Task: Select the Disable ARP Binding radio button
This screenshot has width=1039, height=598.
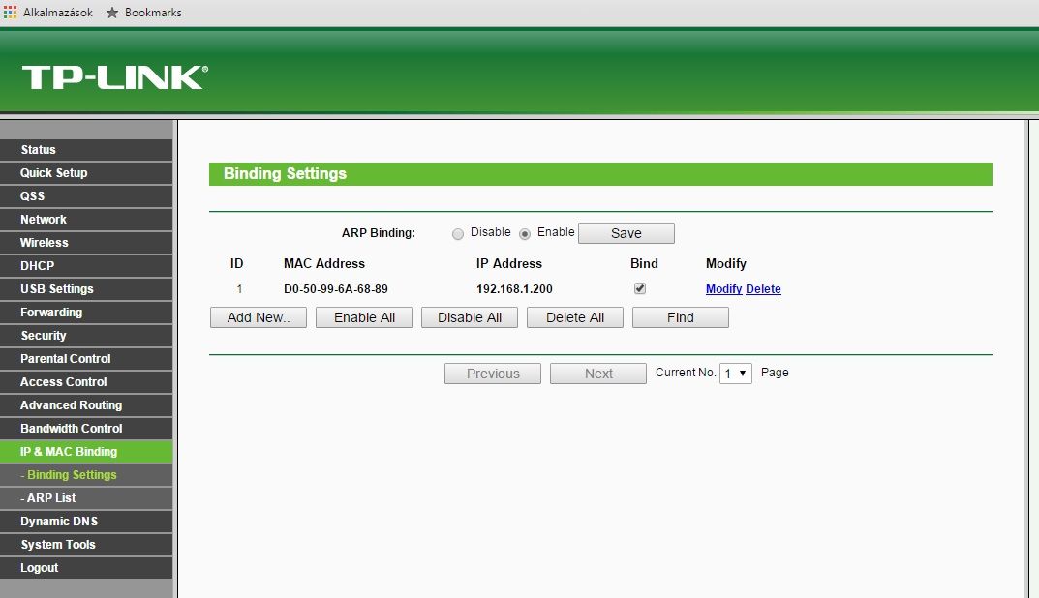Action: pyautogui.click(x=458, y=234)
